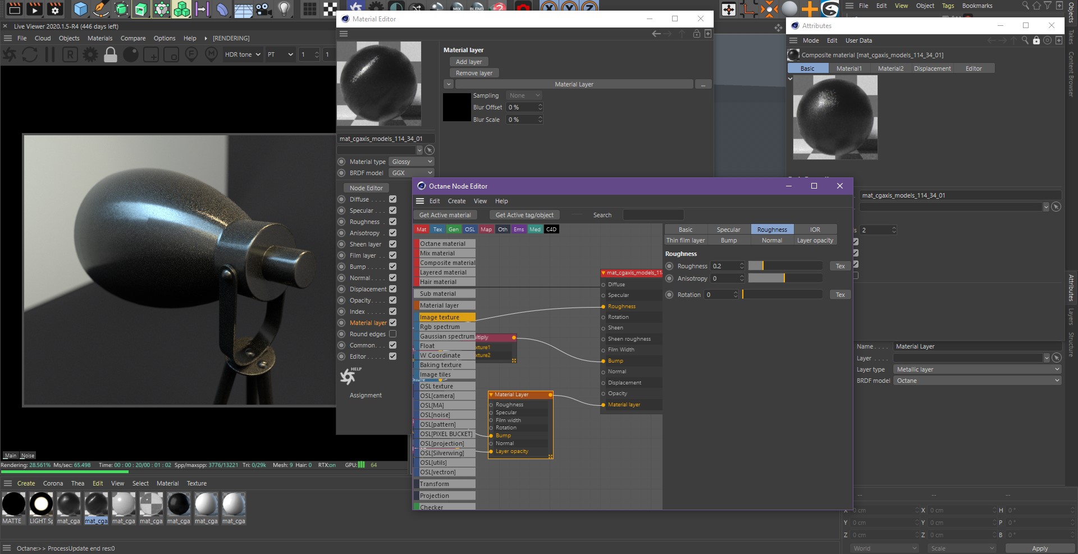Open the HDR tone dropdown

click(x=243, y=54)
